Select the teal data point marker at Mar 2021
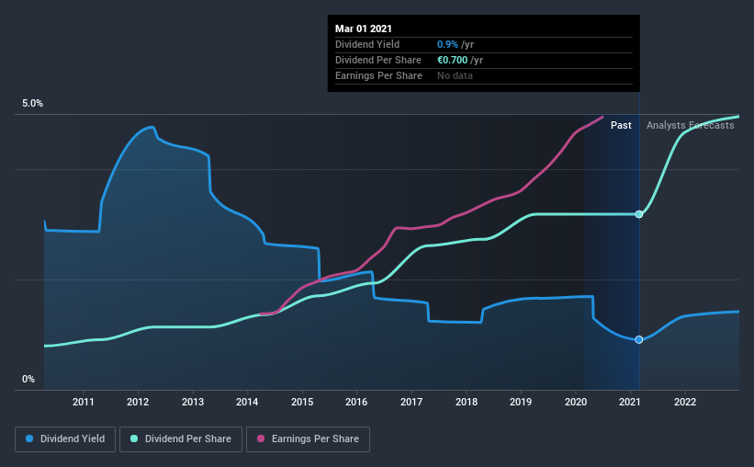The height and width of the screenshot is (467, 754). [x=638, y=214]
